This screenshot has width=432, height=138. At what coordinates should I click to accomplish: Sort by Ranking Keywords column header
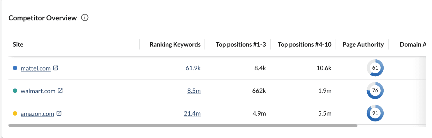coord(175,45)
